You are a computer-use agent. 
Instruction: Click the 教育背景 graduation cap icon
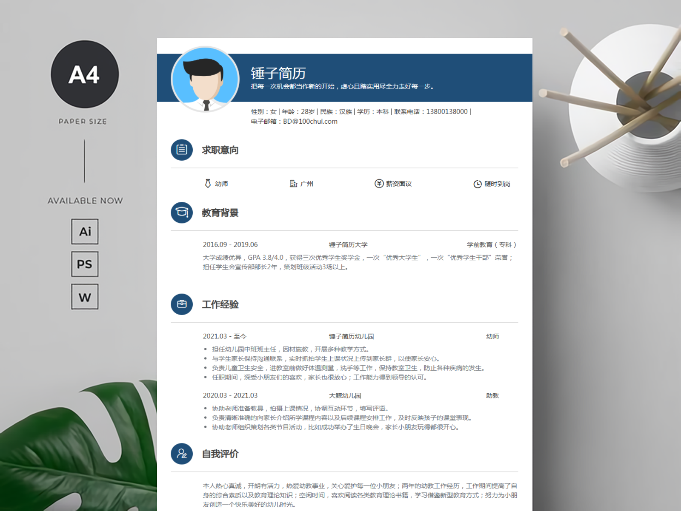[182, 213]
